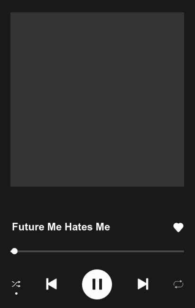Seek to one quarter of the track
Image resolution: width=195 pixels, height=308 pixels.
pyautogui.click(x=54, y=251)
